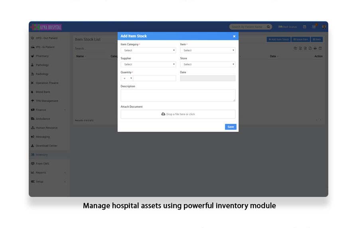Expand the Reports sidebar menu
359x228 pixels.
click(49, 173)
